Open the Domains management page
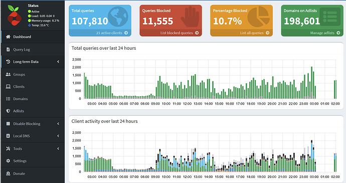This screenshot has width=346, height=183. pos(33,99)
